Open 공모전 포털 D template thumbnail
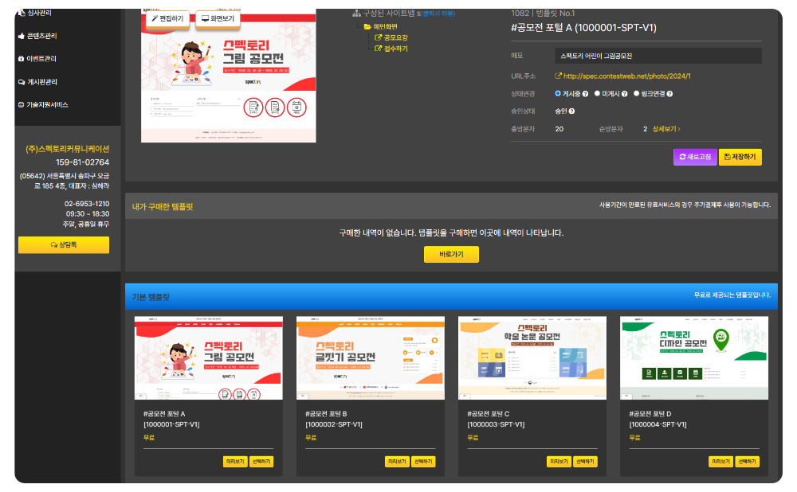 (x=694, y=358)
